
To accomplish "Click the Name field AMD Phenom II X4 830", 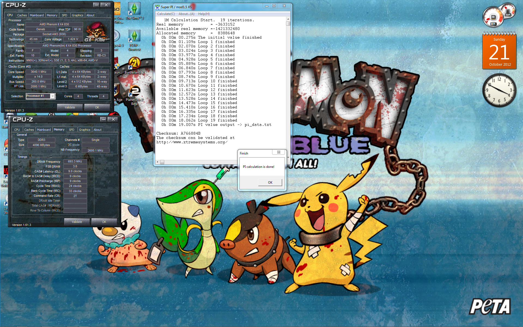I will (54, 24).
